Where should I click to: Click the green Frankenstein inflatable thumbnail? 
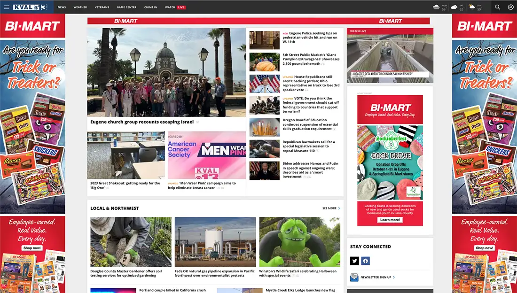click(x=300, y=242)
